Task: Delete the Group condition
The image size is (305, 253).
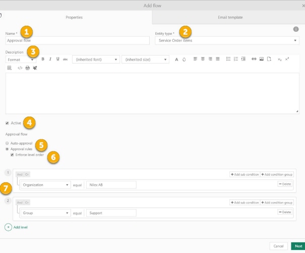Action: tap(285, 212)
